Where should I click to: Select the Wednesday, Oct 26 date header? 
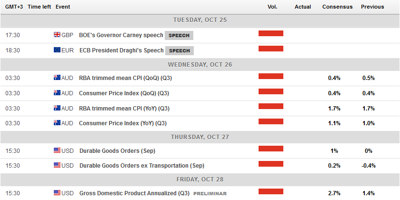coord(200,64)
